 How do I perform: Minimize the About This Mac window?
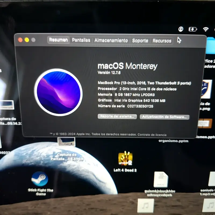27,40
